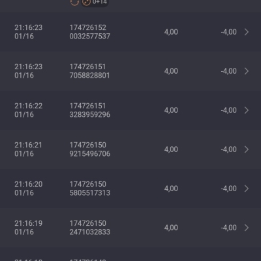Image resolution: width=261 pixels, height=261 pixels.
Task: Click the 21:16:21 01/16 timestamp
Action: pyautogui.click(x=28, y=149)
